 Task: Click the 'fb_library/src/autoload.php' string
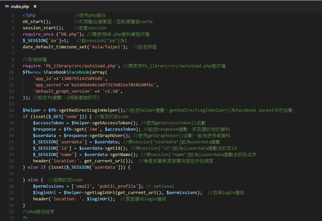click(x=80, y=66)
